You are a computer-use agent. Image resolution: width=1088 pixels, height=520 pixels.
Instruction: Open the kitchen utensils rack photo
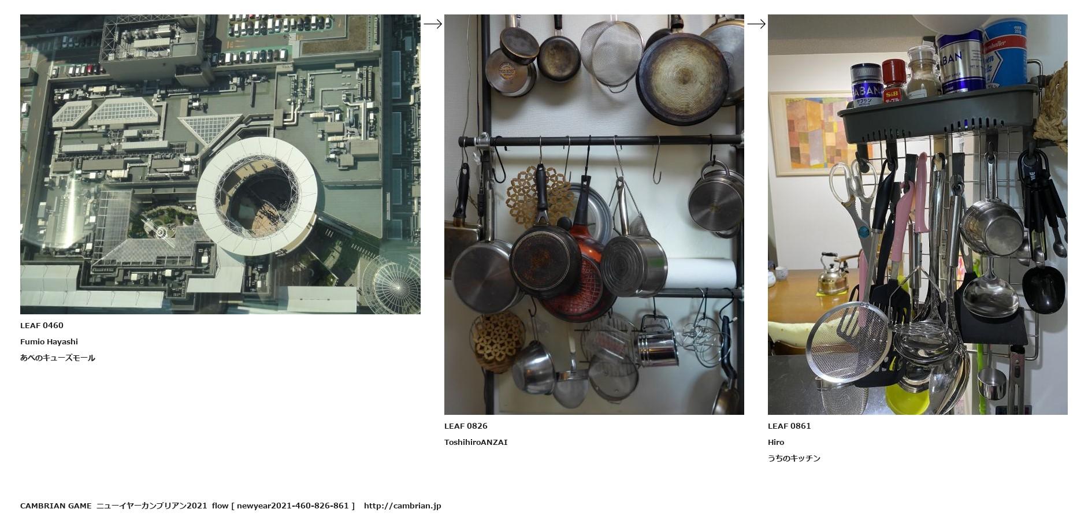tap(918, 214)
